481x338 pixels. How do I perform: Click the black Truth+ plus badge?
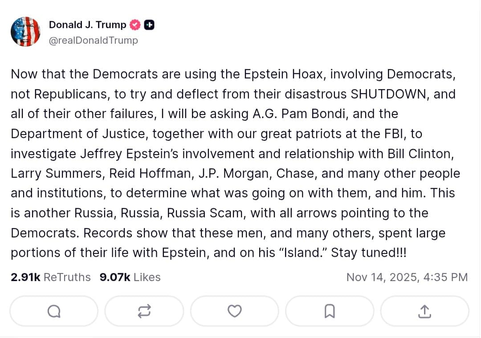(x=149, y=25)
